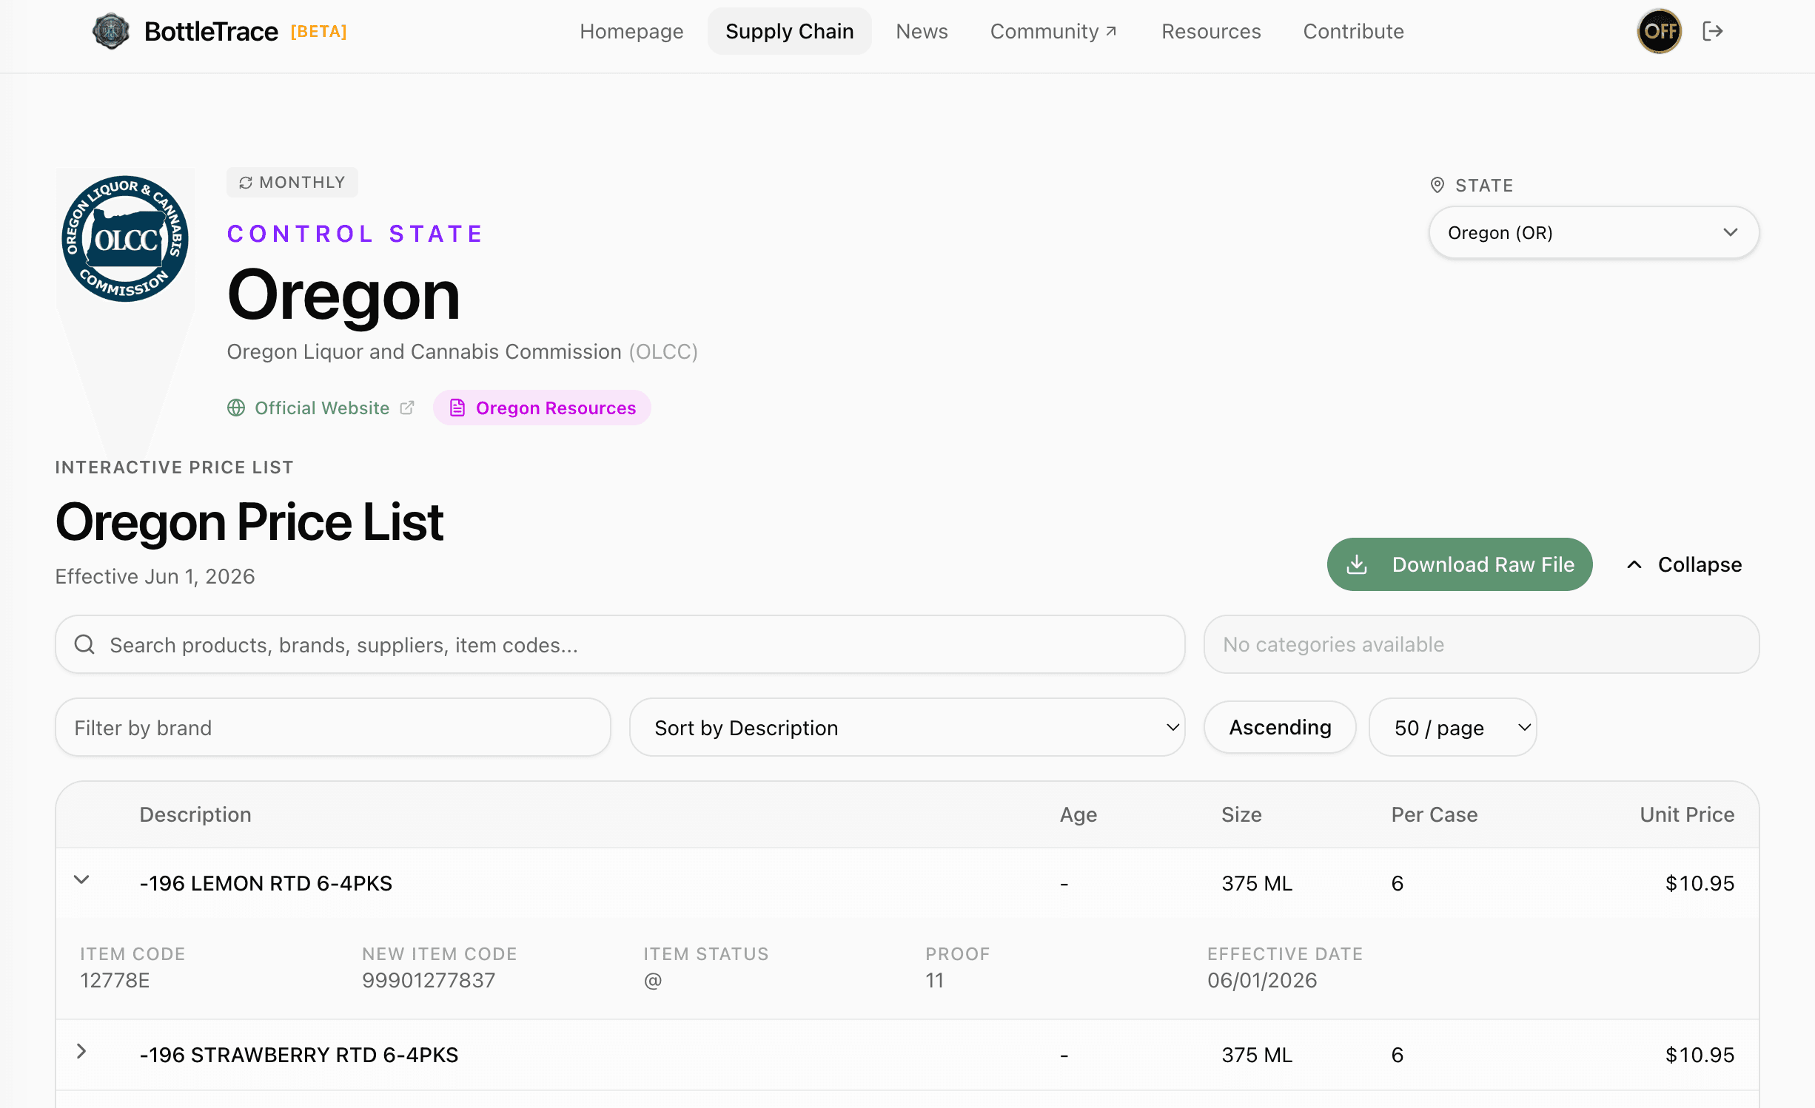
Task: Open the News nav item
Action: click(x=922, y=31)
